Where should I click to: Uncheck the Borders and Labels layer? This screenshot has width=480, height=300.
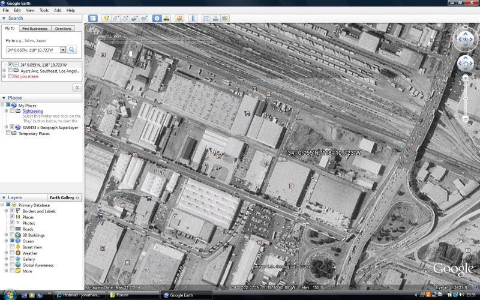coord(12,211)
